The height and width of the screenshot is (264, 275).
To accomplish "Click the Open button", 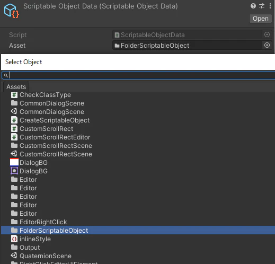I will tap(261, 19).
